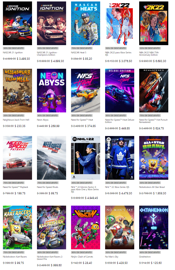The image size is (175, 270).
Task: Open the Ninjin: Clash of Carrots cover
Action: 86,227
